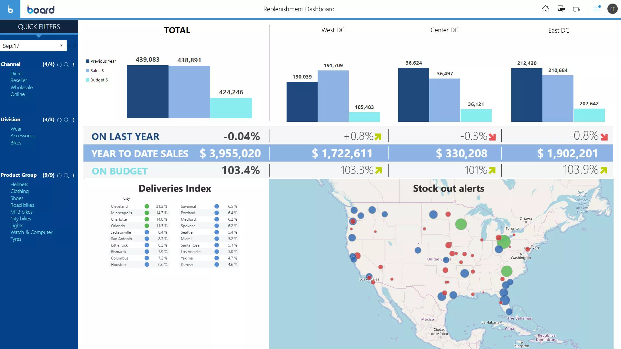Click the Direct channel filter link
The height and width of the screenshot is (349, 621).
tap(16, 73)
